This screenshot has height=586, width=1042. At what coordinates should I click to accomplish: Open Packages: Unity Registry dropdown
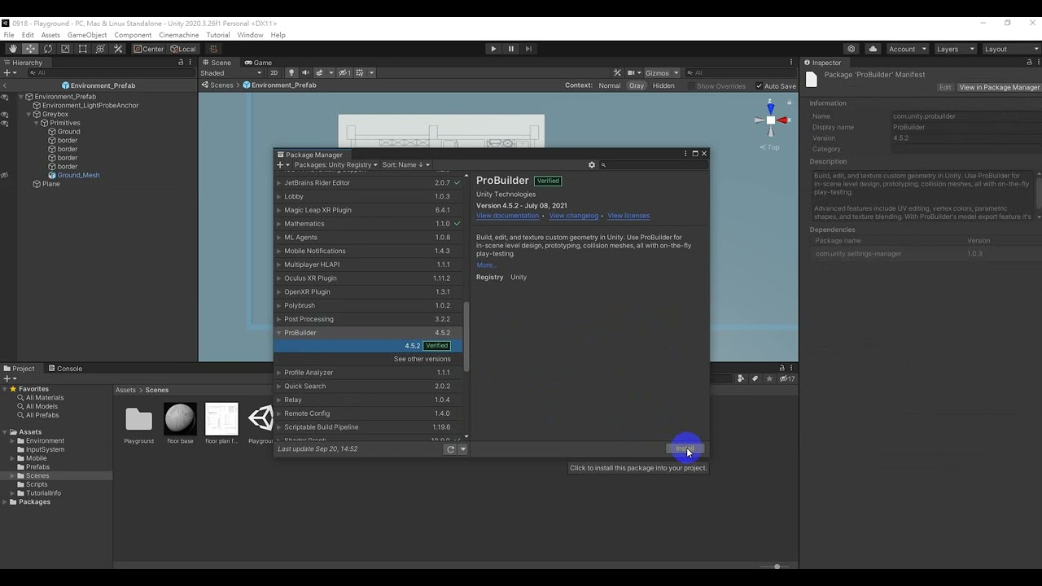coord(335,164)
